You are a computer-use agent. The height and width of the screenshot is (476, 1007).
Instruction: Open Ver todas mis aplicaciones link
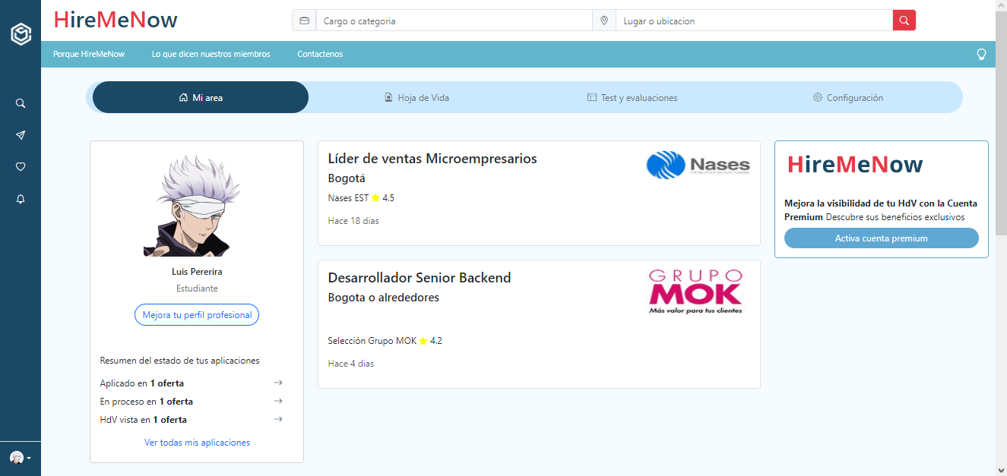[197, 442]
